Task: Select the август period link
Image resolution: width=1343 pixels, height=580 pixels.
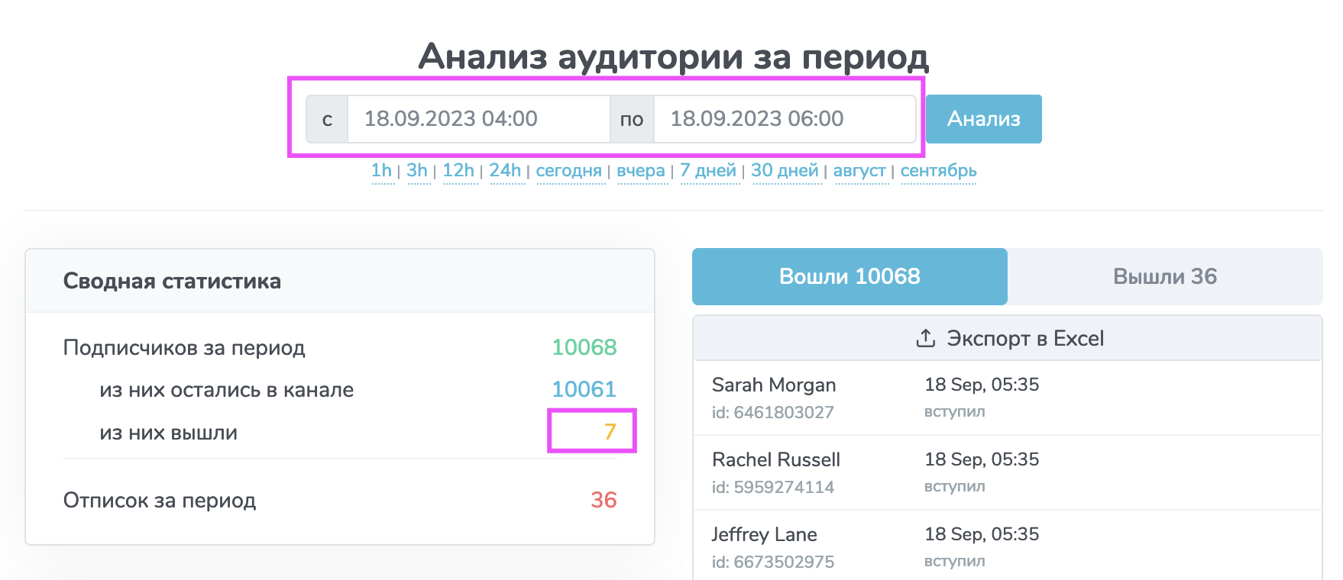Action: pos(859,171)
